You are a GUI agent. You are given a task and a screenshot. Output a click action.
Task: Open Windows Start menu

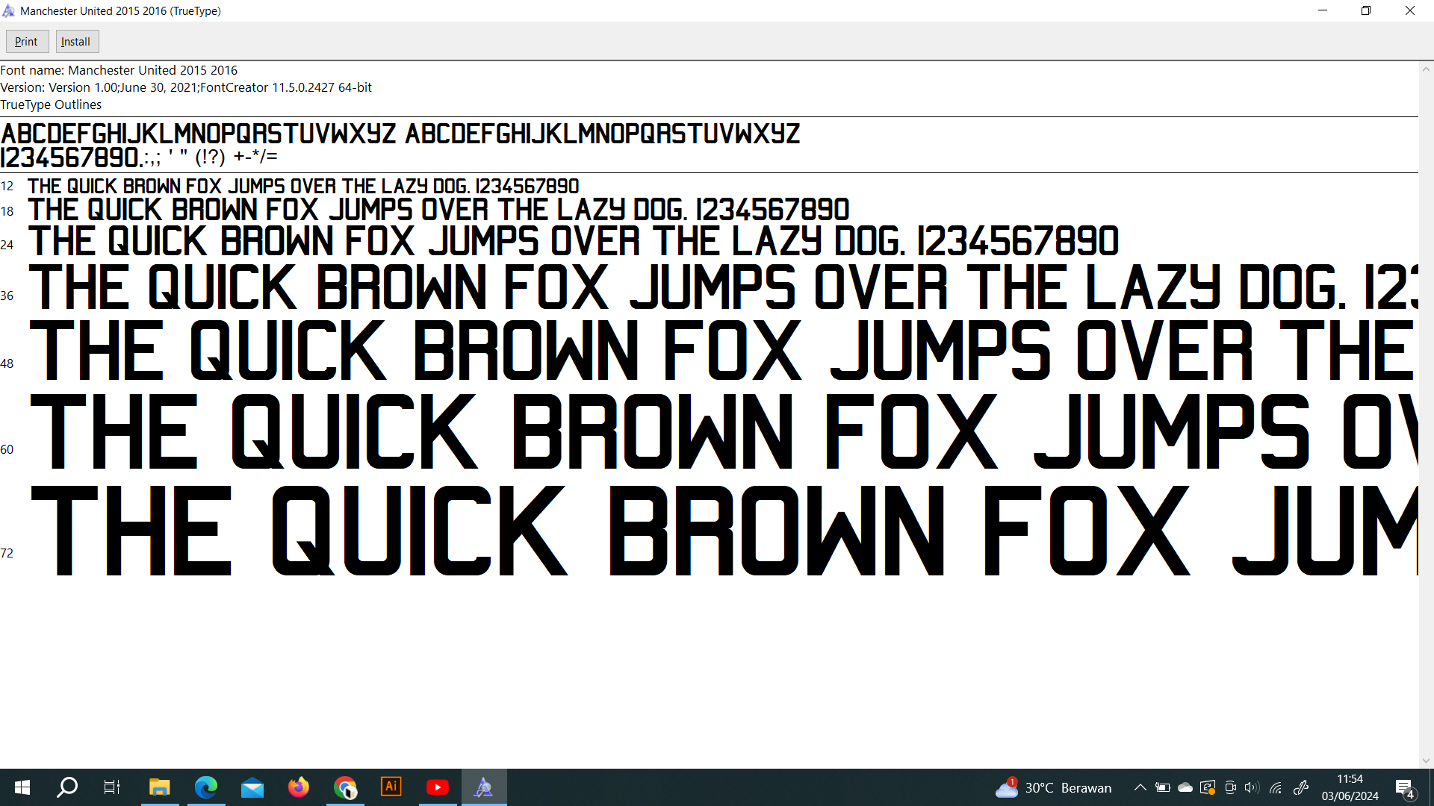22,787
